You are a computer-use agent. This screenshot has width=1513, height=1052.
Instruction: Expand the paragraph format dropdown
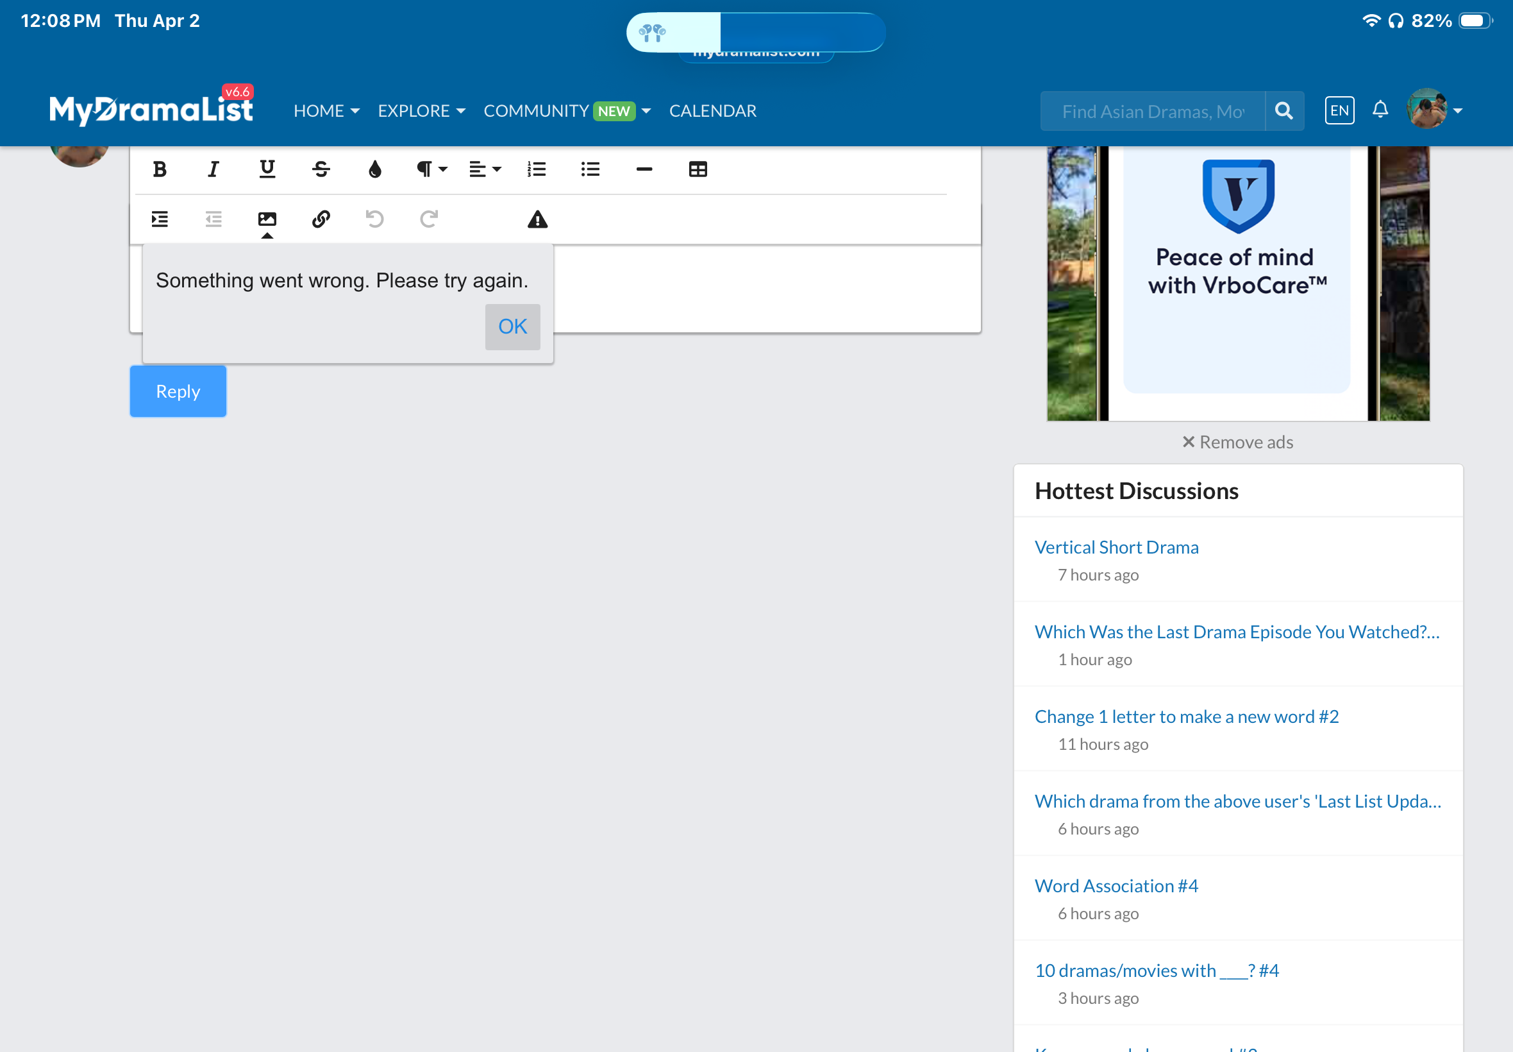point(431,169)
